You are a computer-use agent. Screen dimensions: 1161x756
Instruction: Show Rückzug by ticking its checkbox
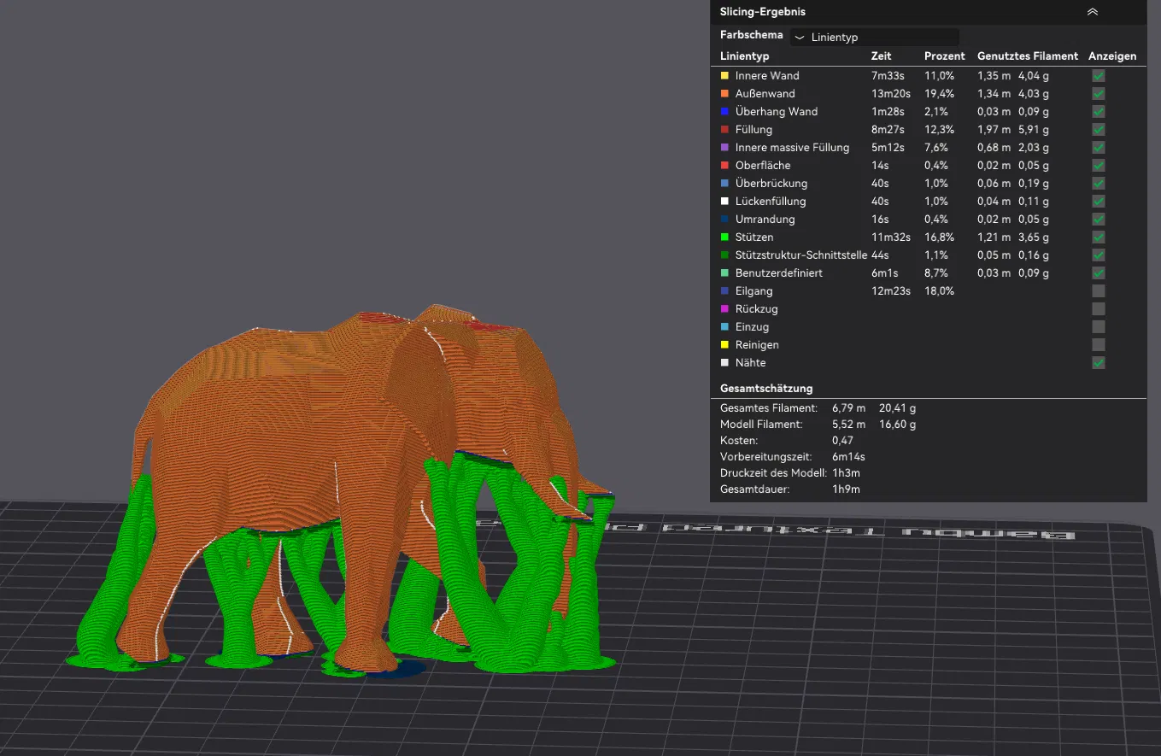[x=1099, y=309]
